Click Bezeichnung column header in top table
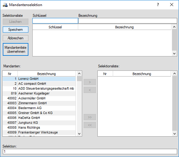The image size is (179, 157). pyautogui.click(x=125, y=27)
